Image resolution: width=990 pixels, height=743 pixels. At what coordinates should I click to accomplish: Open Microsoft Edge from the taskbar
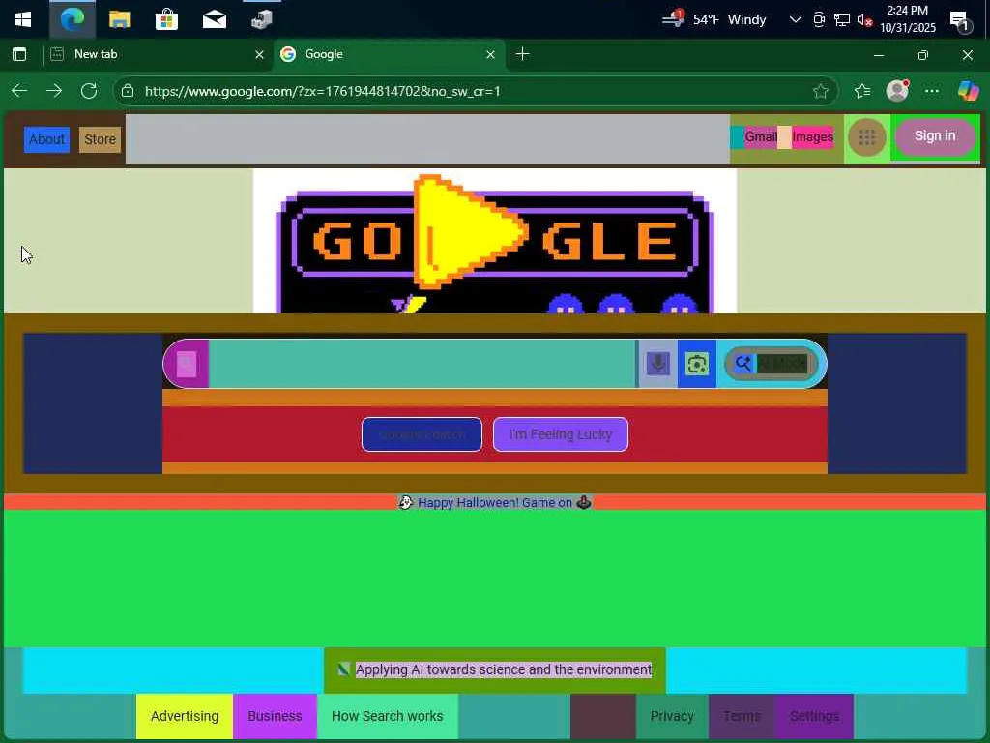73,19
